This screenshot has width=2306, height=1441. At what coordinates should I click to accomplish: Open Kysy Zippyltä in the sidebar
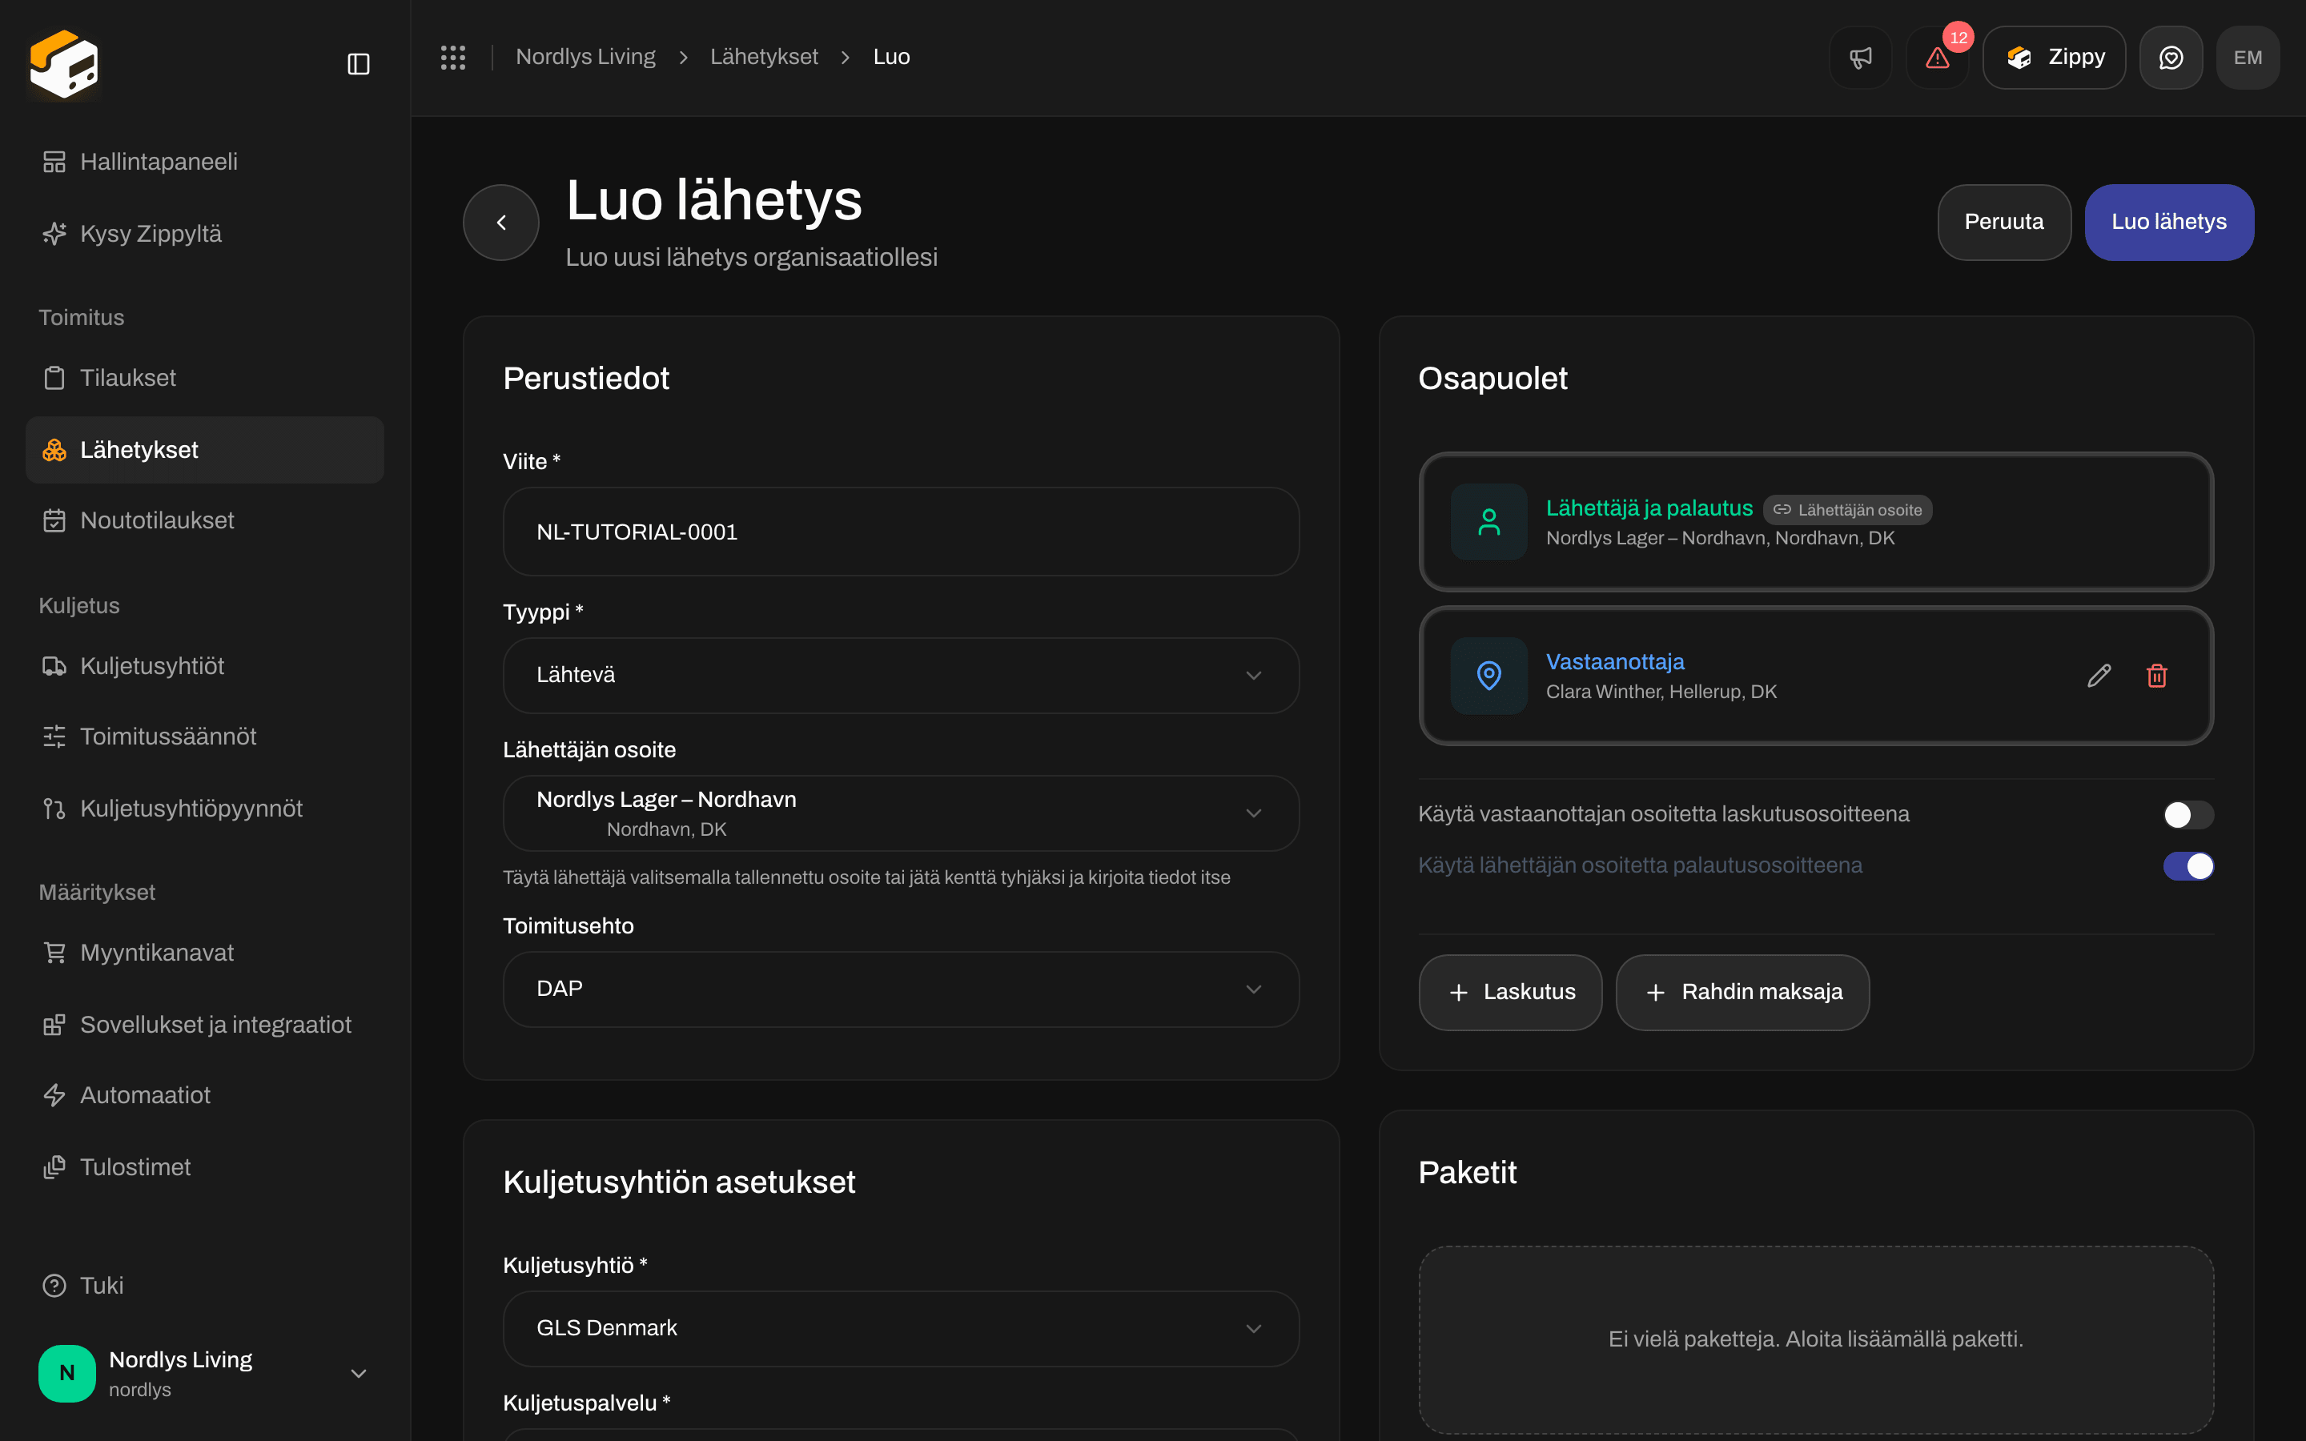(205, 234)
